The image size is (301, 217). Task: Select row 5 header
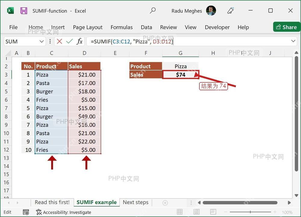coord(6,91)
